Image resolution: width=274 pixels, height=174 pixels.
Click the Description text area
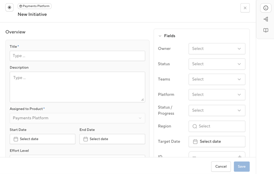tap(77, 87)
